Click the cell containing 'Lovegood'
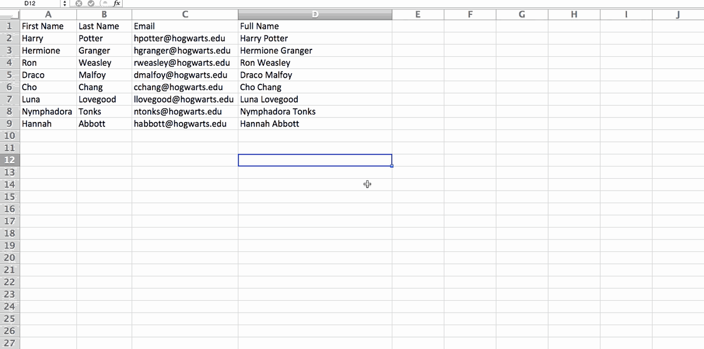Image resolution: width=704 pixels, height=349 pixels. (x=104, y=99)
